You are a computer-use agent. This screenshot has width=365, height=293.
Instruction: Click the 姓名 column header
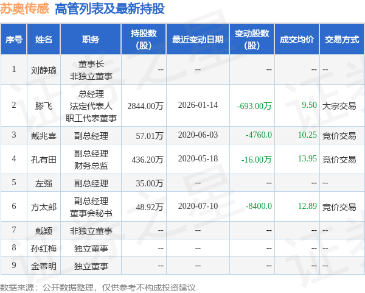point(44,40)
